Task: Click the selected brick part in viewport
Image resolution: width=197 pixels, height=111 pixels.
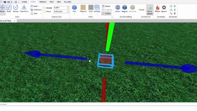Action: pyautogui.click(x=106, y=60)
